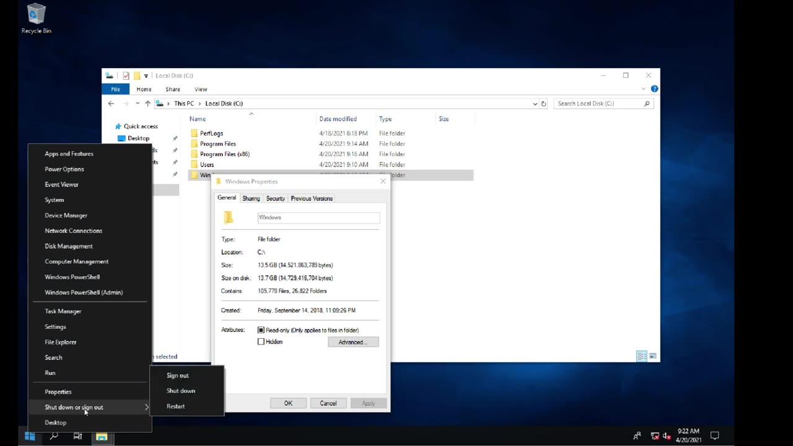The width and height of the screenshot is (793, 446).
Task: Sort by Type column header
Action: (x=385, y=119)
